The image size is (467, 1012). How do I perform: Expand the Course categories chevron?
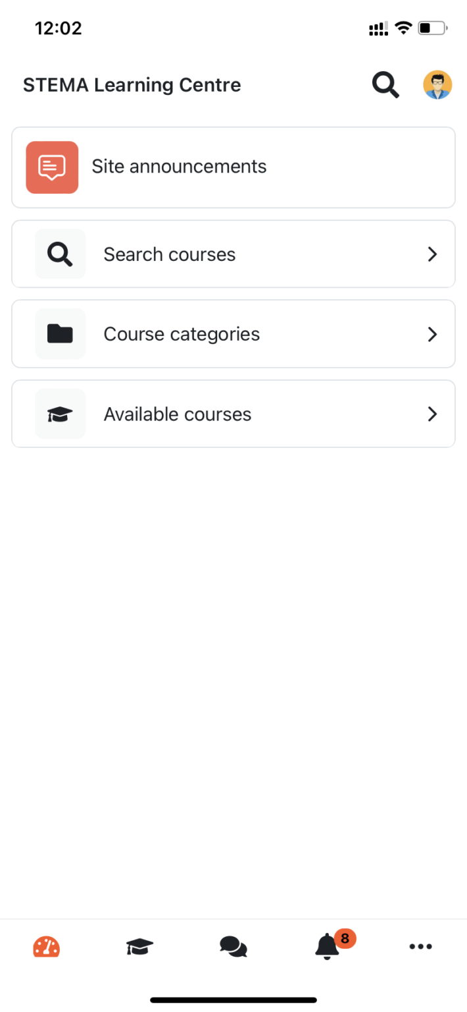pos(432,334)
